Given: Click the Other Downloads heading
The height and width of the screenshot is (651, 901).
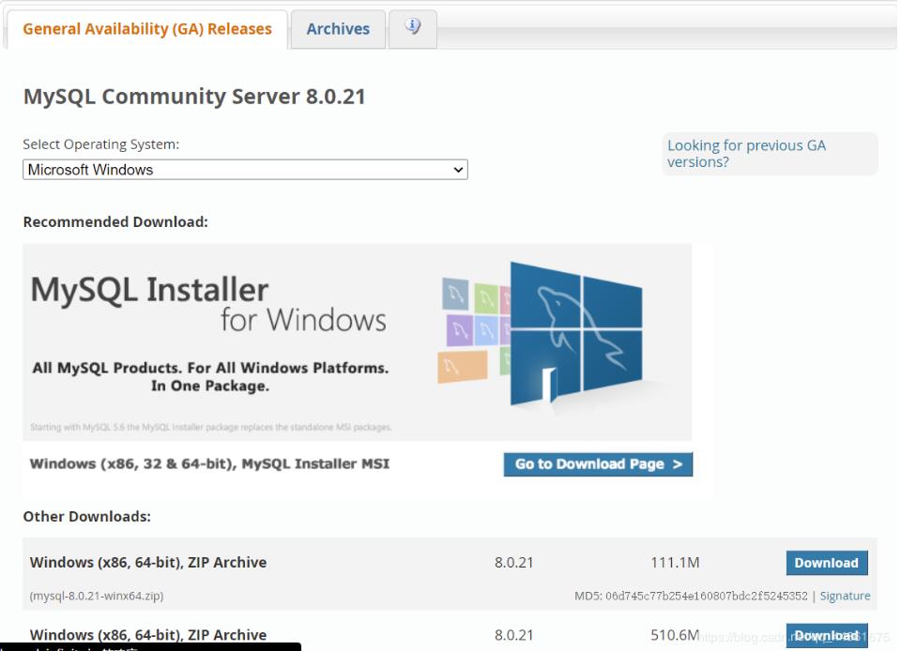Looking at the screenshot, I should [86, 517].
